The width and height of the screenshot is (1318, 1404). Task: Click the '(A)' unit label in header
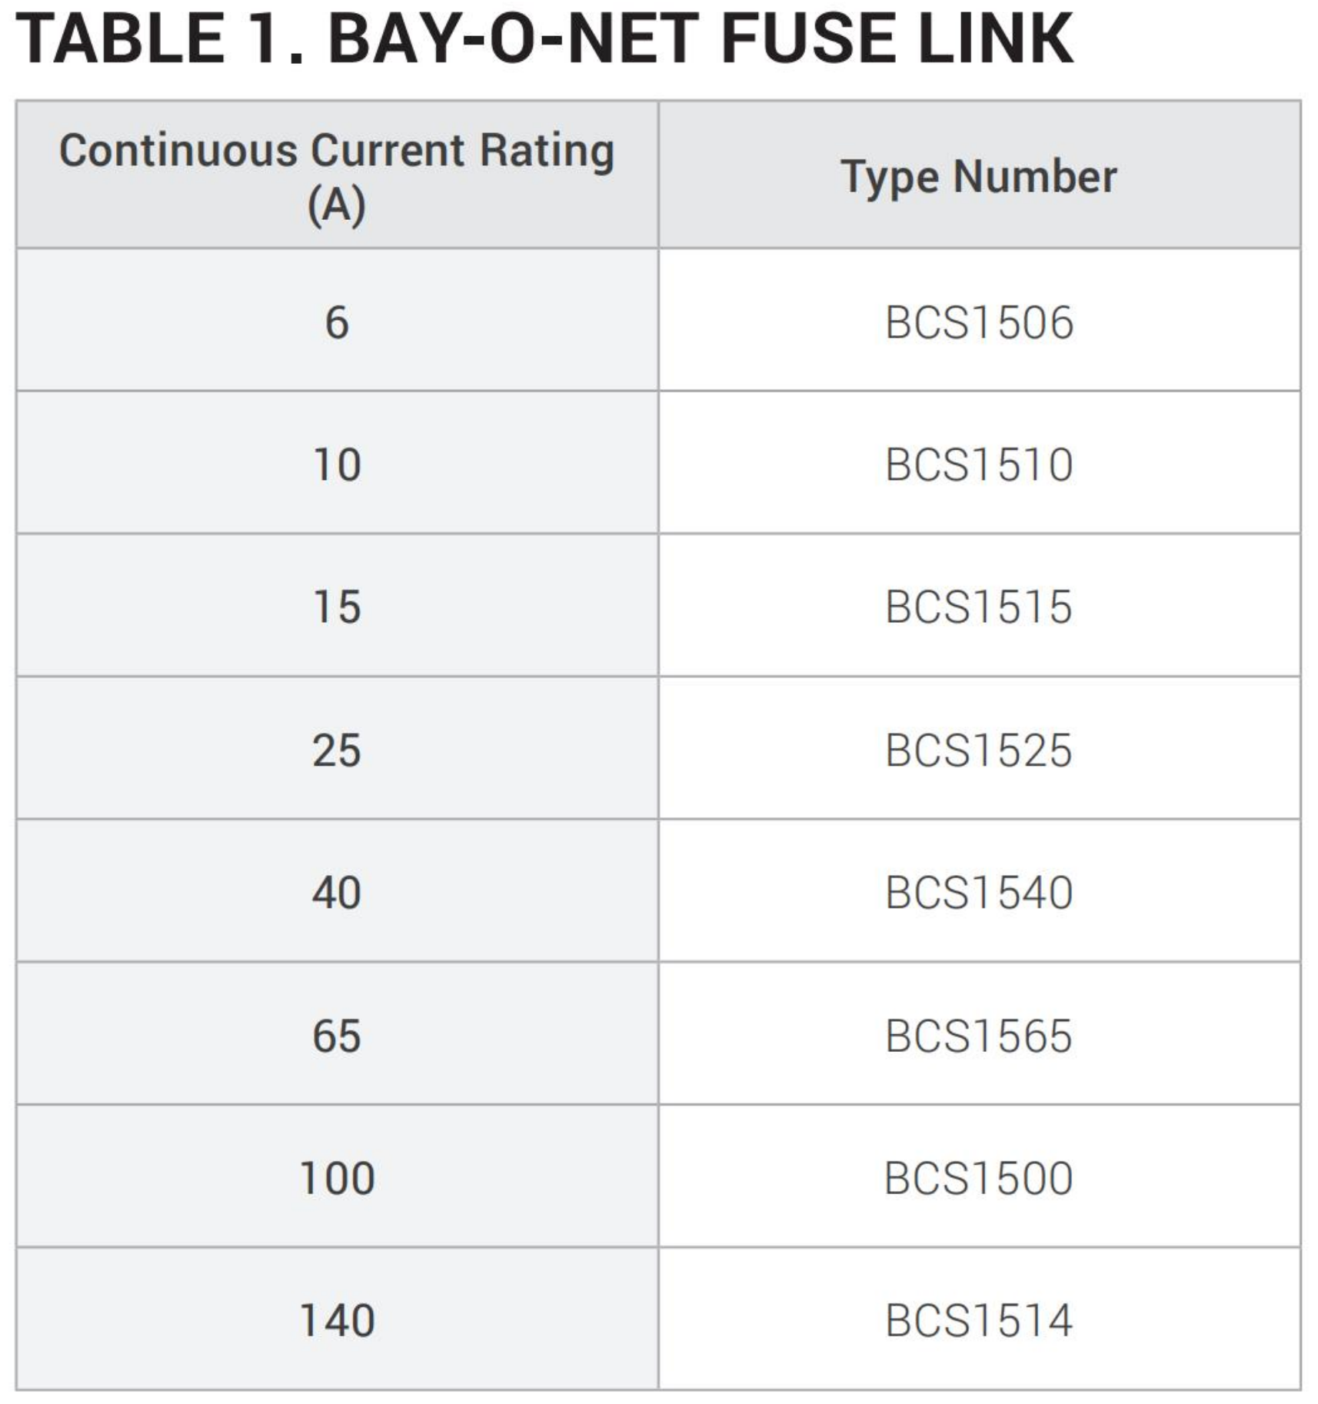point(337,206)
